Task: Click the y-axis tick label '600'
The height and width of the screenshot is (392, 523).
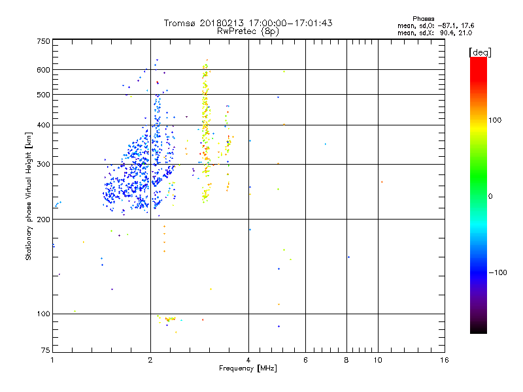Action: (43, 70)
